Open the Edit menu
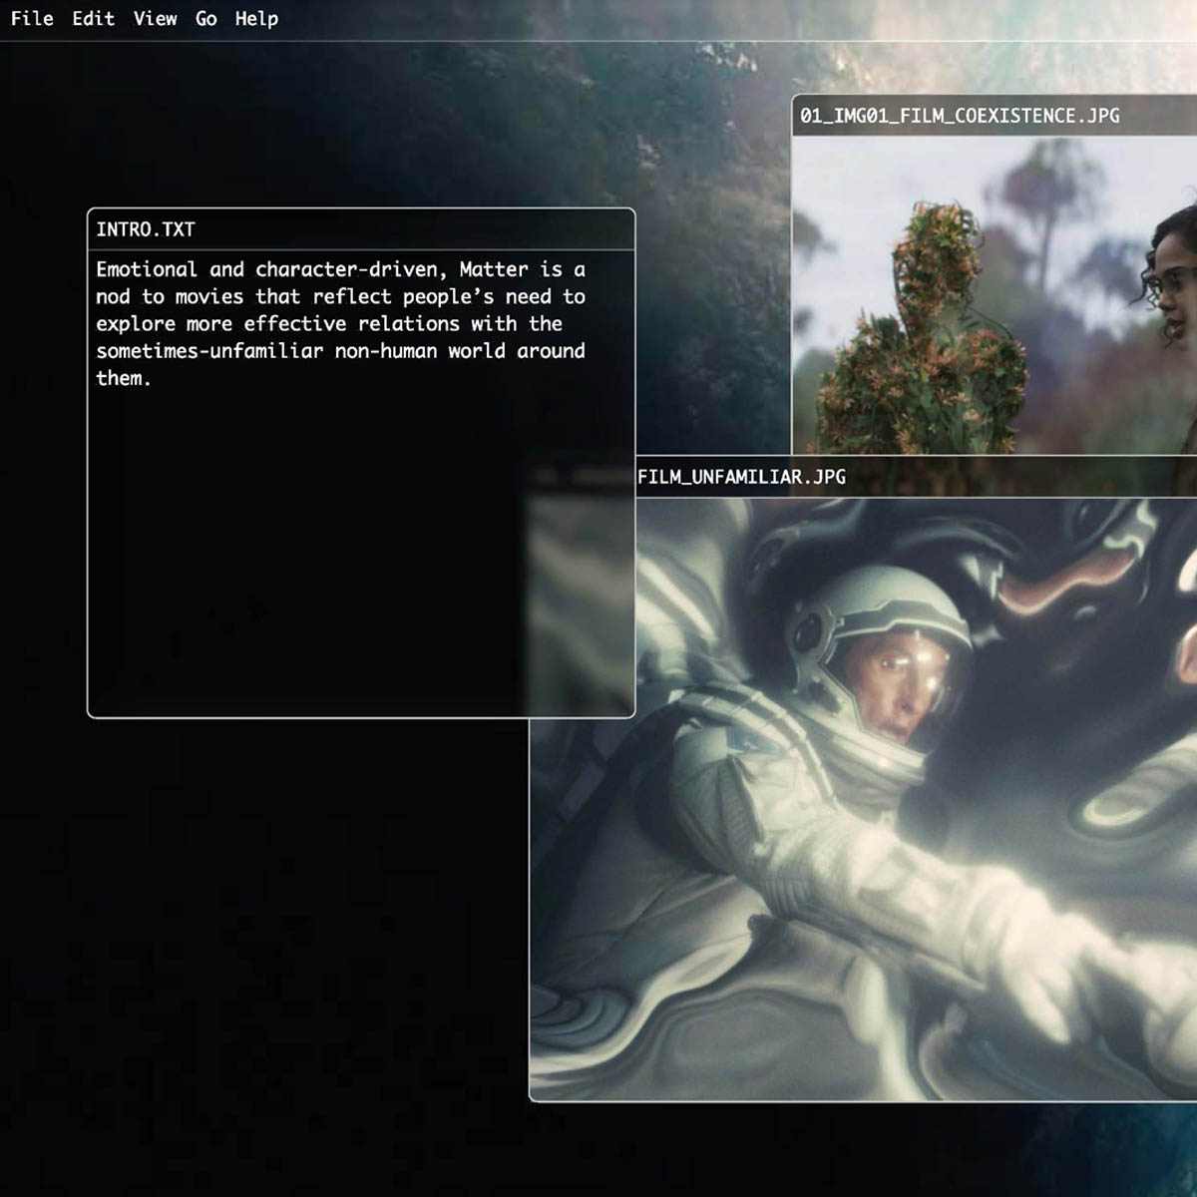This screenshot has width=1197, height=1197. click(93, 19)
